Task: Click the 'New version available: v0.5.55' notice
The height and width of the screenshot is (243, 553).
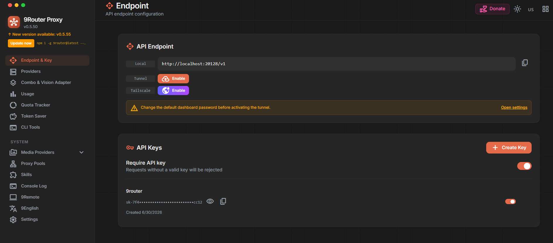Action: pyautogui.click(x=40, y=34)
